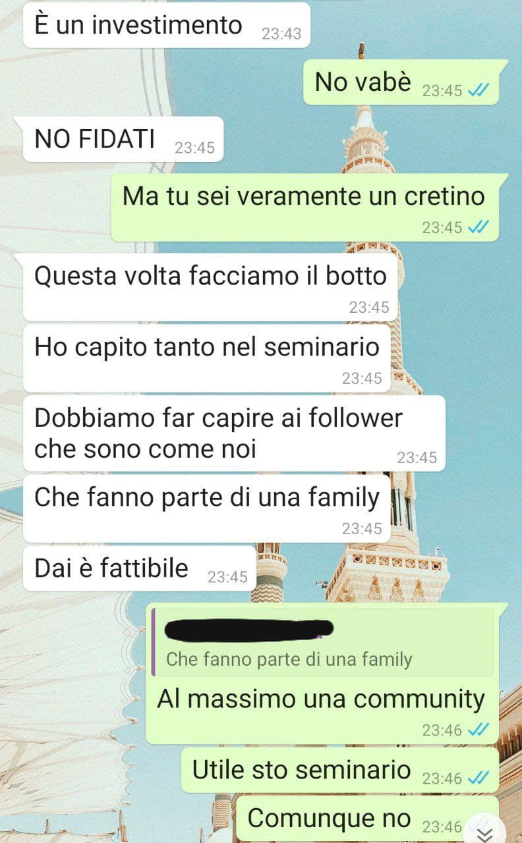The width and height of the screenshot is (522, 843).
Task: Select the 'Comunque no' sent message
Action: [x=366, y=818]
